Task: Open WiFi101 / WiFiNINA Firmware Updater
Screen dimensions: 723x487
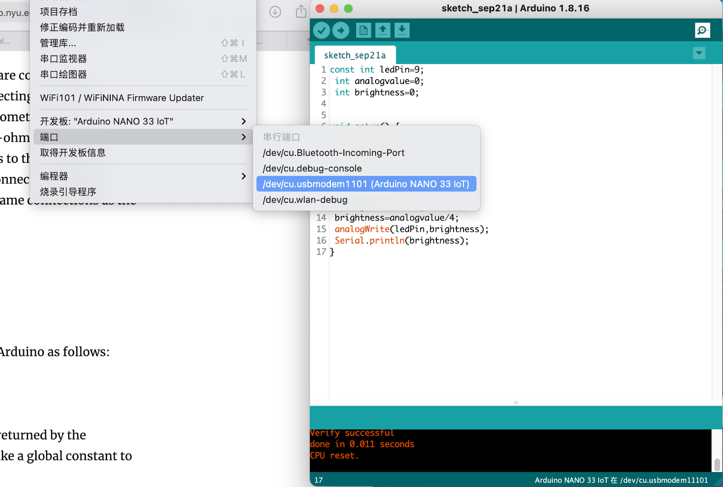Action: (x=143, y=98)
